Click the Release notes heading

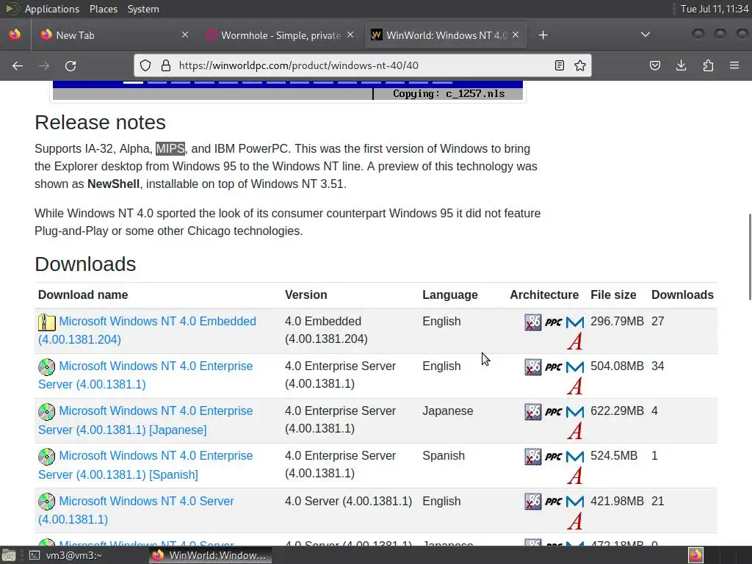point(100,123)
